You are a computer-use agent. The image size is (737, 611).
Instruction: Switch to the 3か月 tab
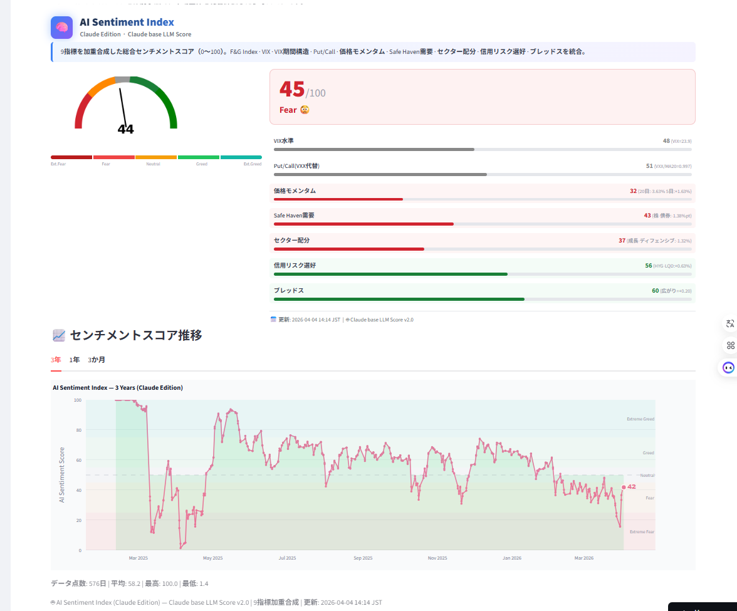(97, 360)
